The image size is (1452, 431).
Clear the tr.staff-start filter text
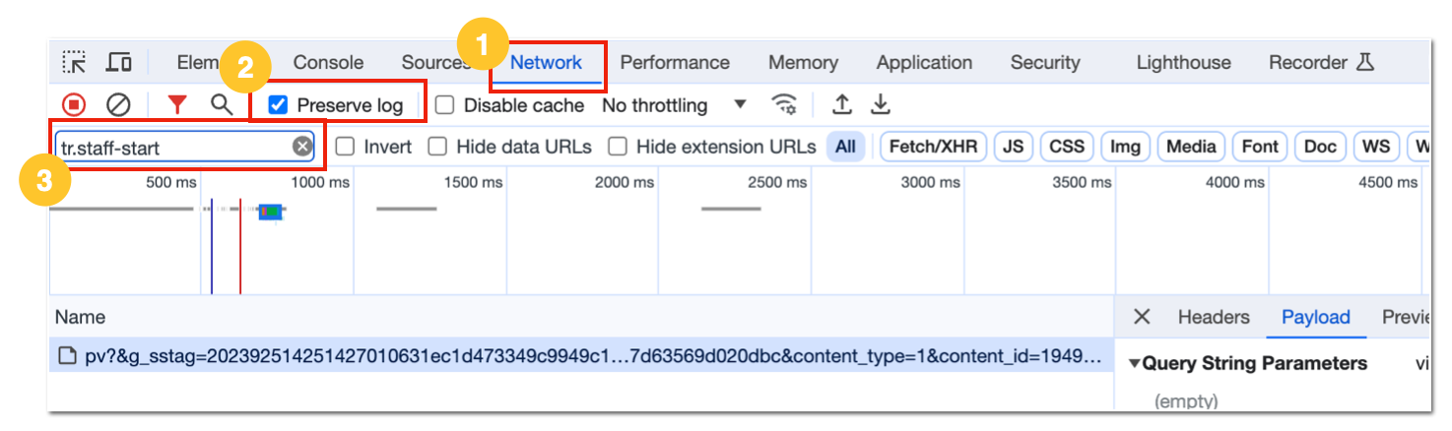302,147
